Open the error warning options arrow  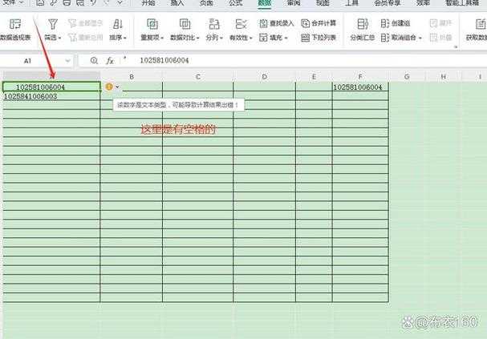click(x=118, y=87)
